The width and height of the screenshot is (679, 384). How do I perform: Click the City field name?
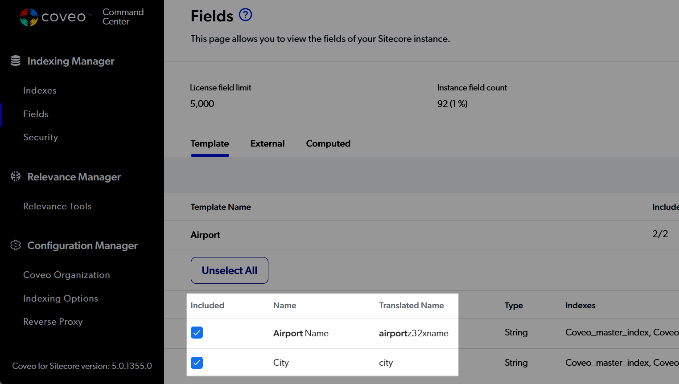[x=281, y=363]
